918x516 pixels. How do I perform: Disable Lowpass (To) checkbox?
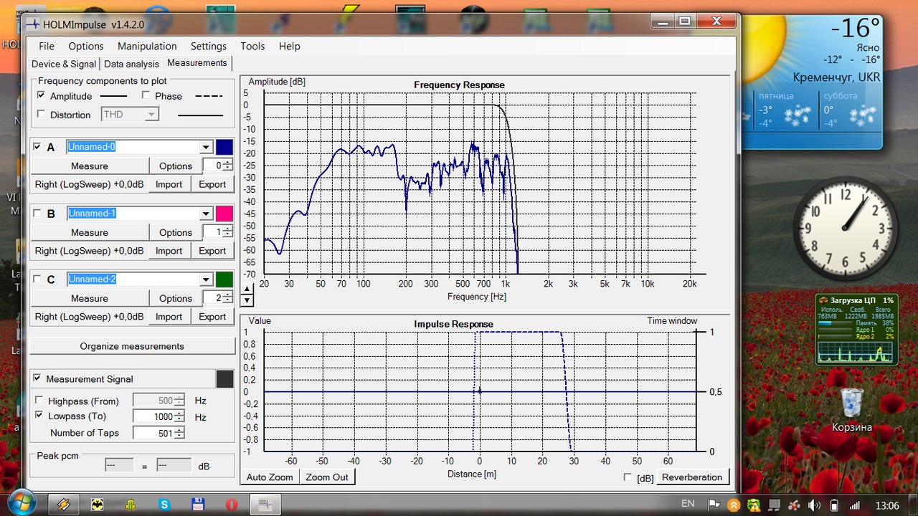point(38,416)
